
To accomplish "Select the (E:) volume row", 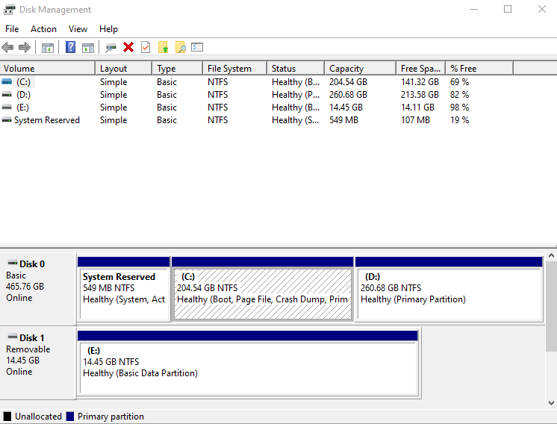I will tap(257, 107).
